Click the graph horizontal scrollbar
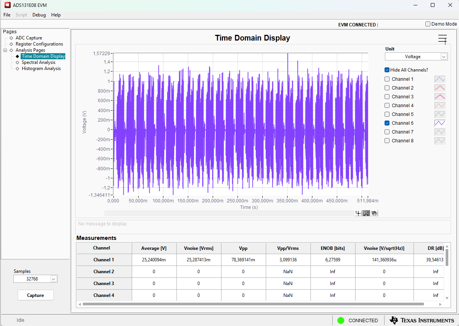The height and width of the screenshot is (326, 459). (229, 213)
